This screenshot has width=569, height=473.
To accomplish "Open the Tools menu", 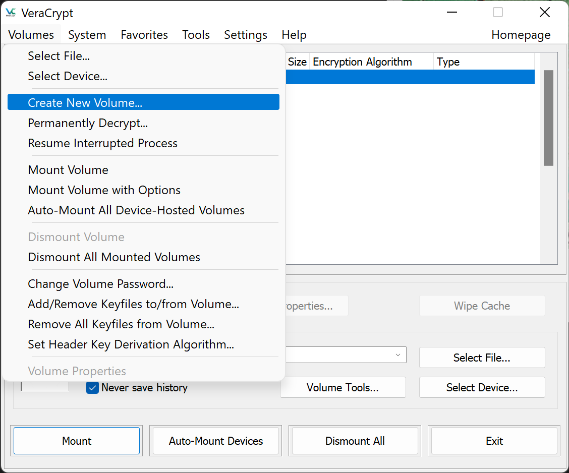I will (196, 35).
